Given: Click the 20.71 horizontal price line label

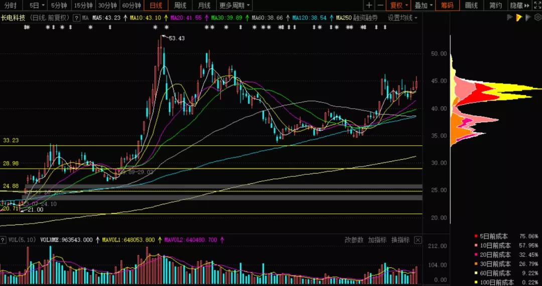Looking at the screenshot, I should tap(10, 209).
